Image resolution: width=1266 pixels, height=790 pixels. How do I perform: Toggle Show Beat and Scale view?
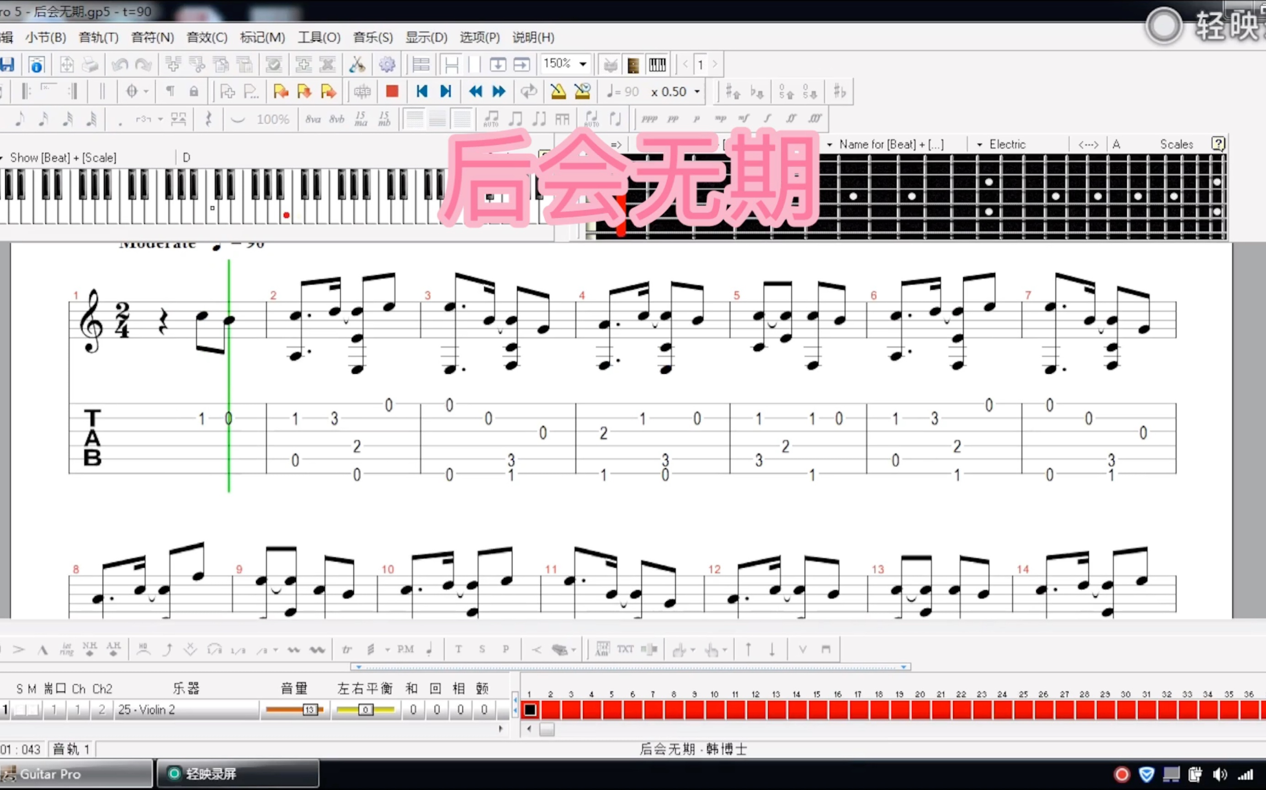tap(63, 156)
